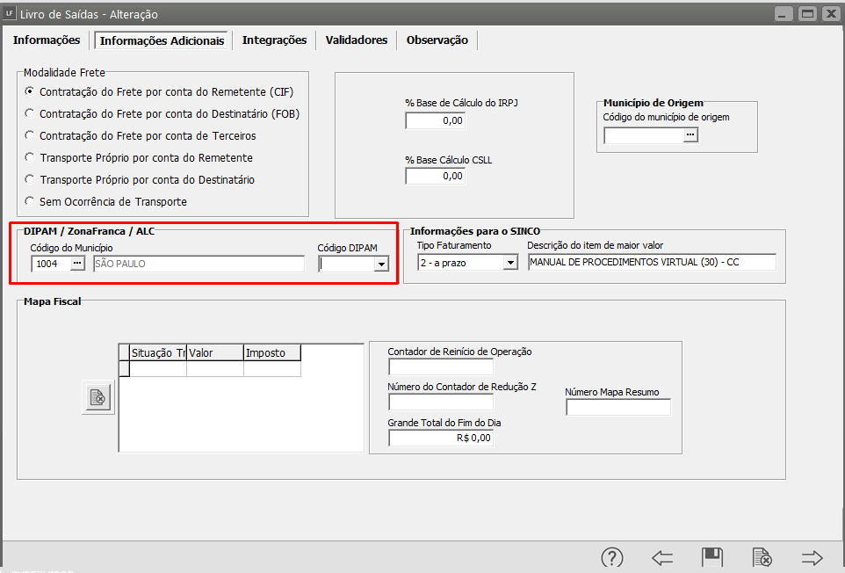This screenshot has width=845, height=573.
Task: Switch to the Observação tab
Action: [437, 40]
